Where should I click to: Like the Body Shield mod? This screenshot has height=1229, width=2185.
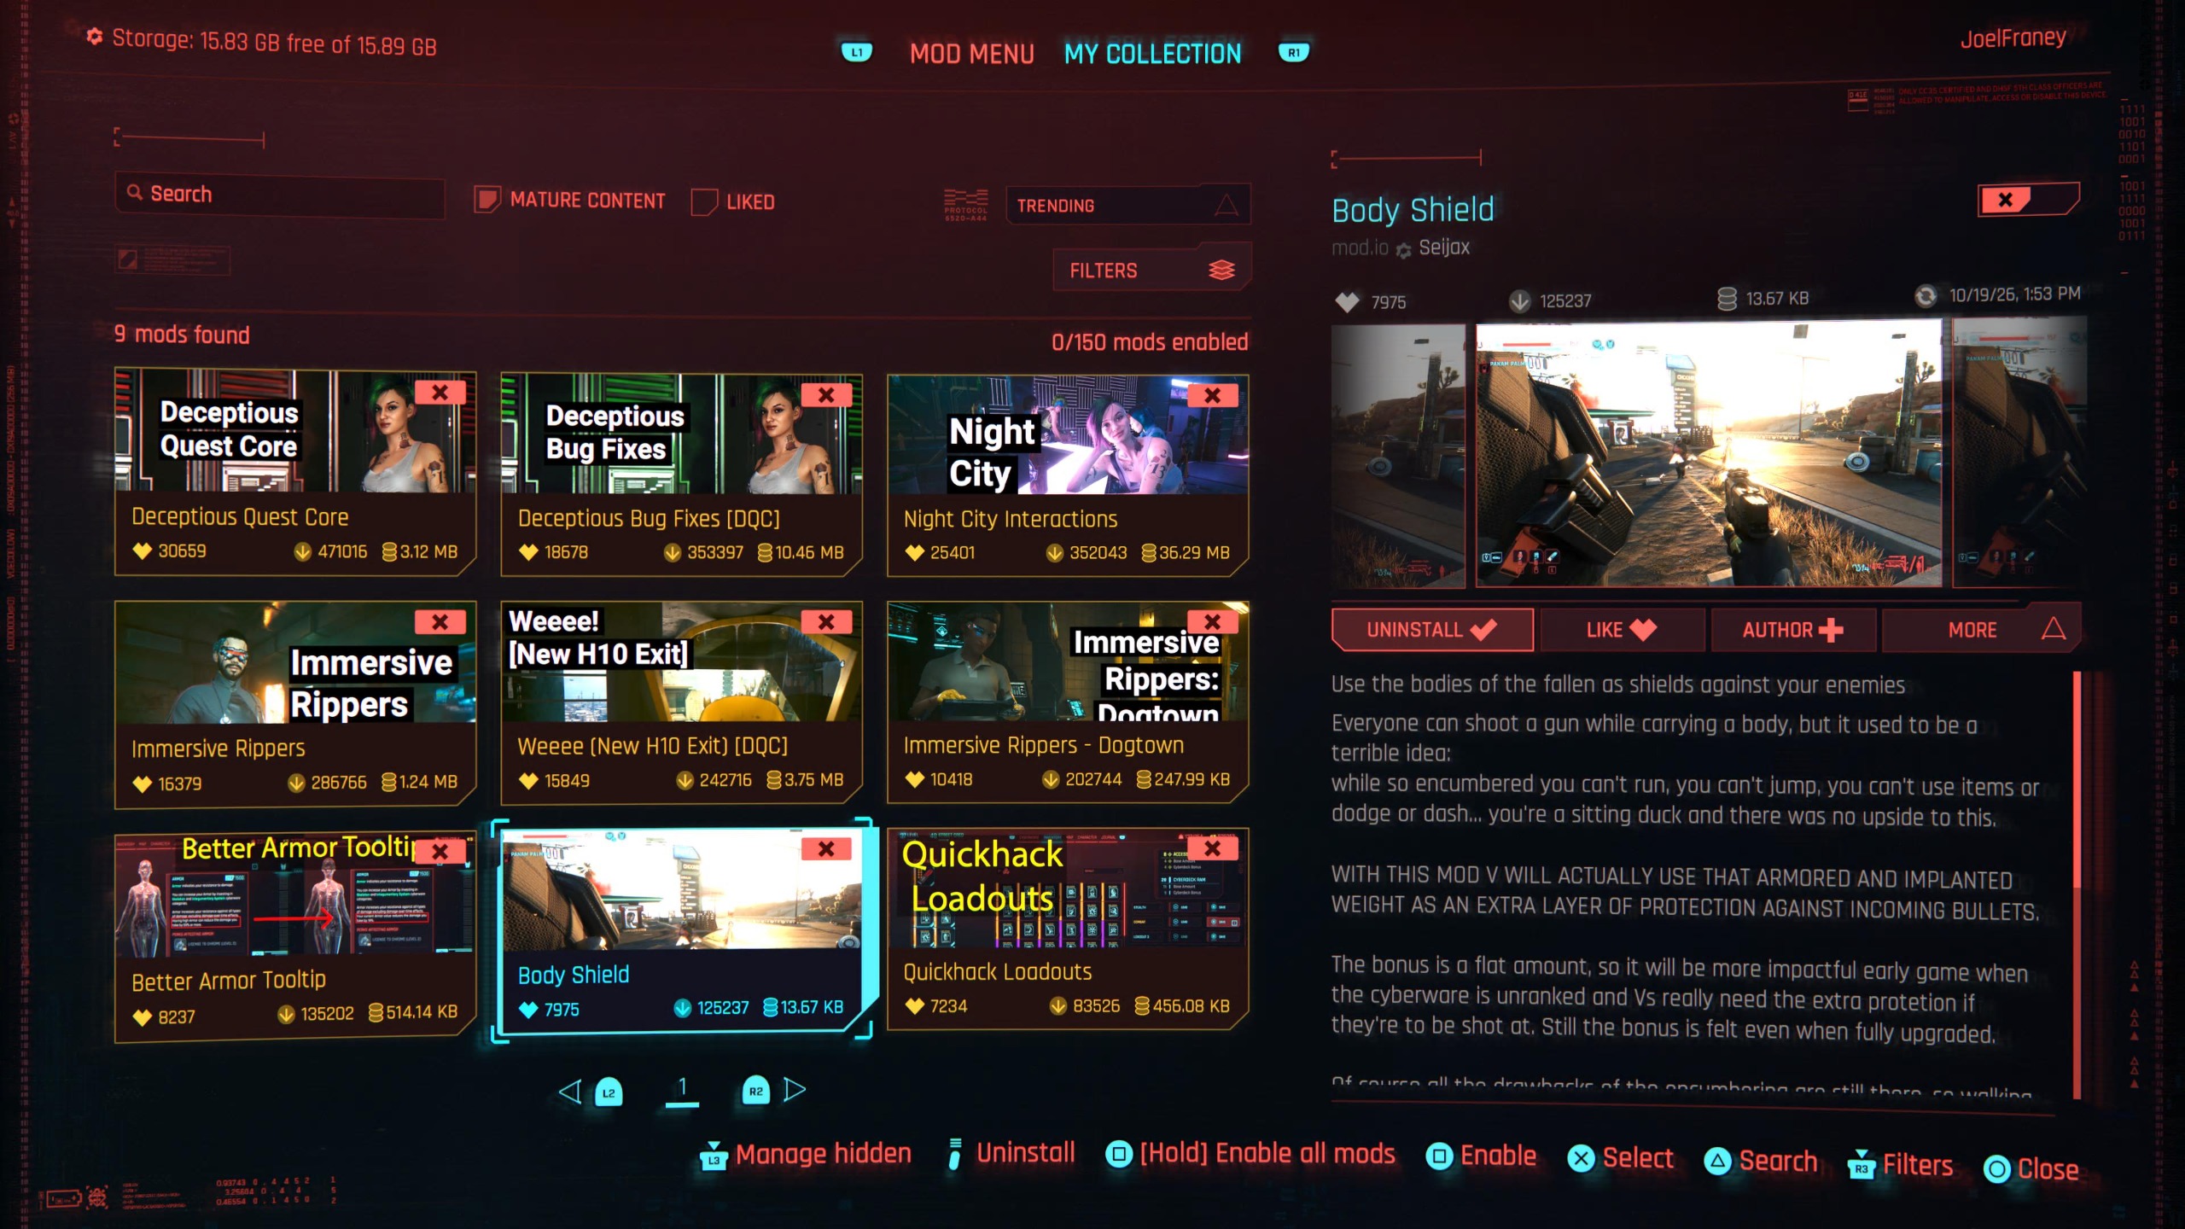(x=1622, y=631)
